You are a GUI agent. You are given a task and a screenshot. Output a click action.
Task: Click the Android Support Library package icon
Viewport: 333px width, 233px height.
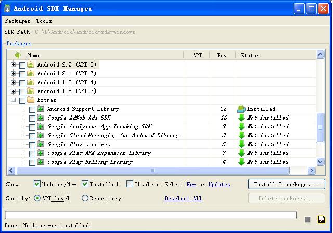41,109
